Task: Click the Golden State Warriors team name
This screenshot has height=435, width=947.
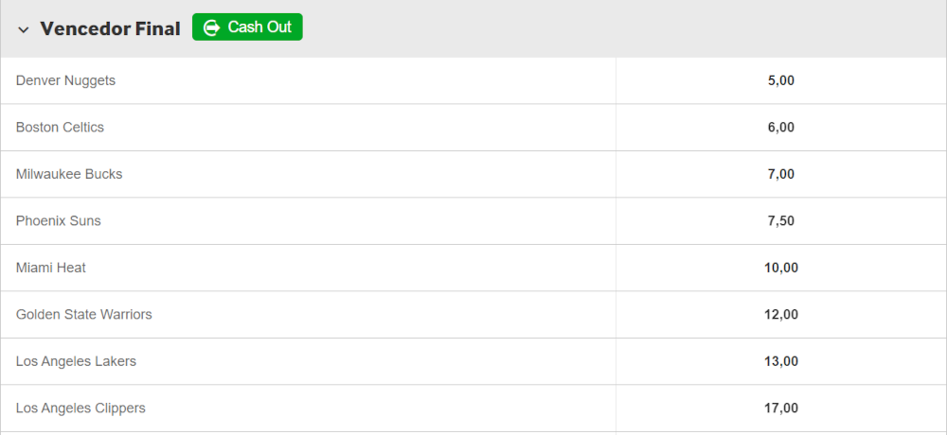Action: click(x=83, y=315)
